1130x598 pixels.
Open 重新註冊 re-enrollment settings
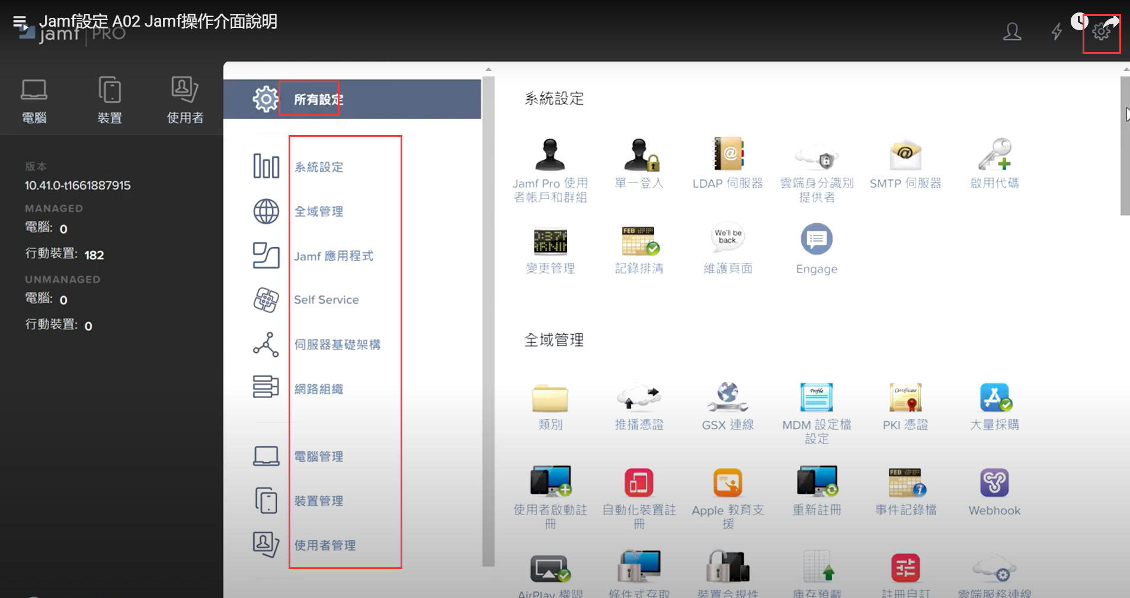(x=817, y=491)
